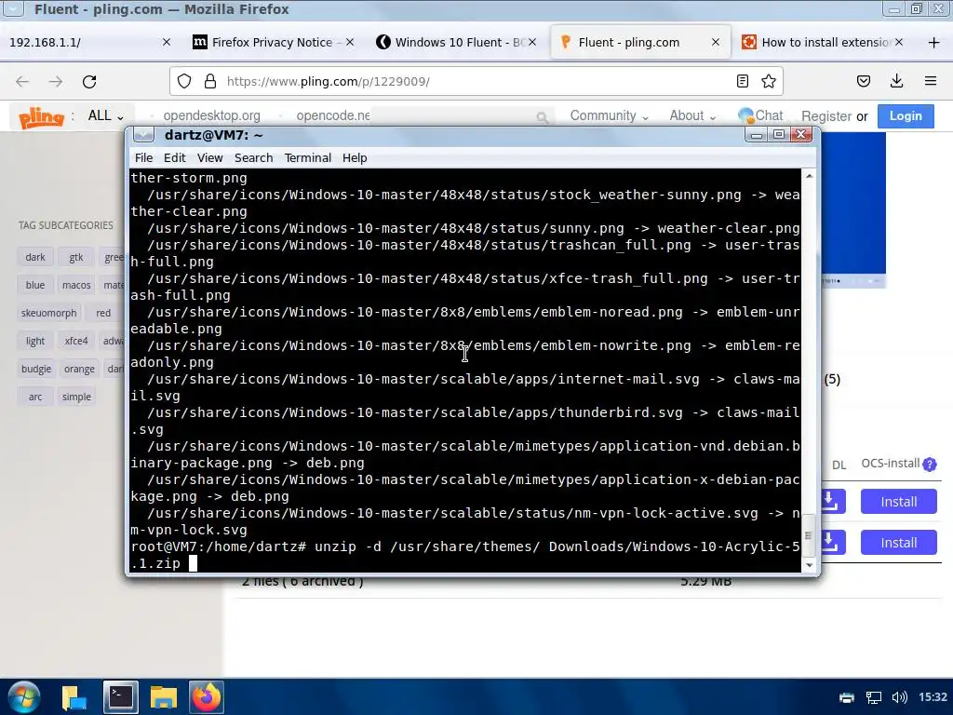Switch to terminal from taskbar
The width and height of the screenshot is (953, 715).
coord(120,696)
